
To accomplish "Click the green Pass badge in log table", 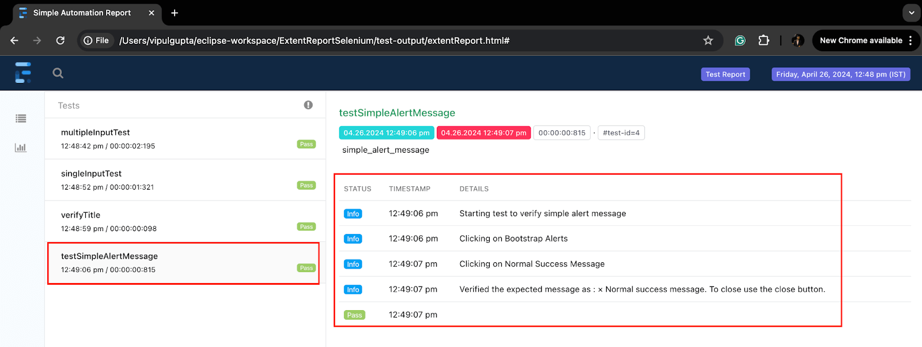I will [x=354, y=315].
